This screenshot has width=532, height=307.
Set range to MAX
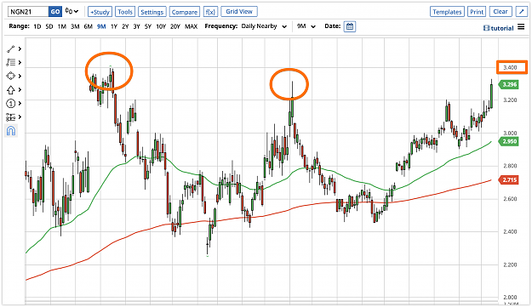[x=191, y=26]
